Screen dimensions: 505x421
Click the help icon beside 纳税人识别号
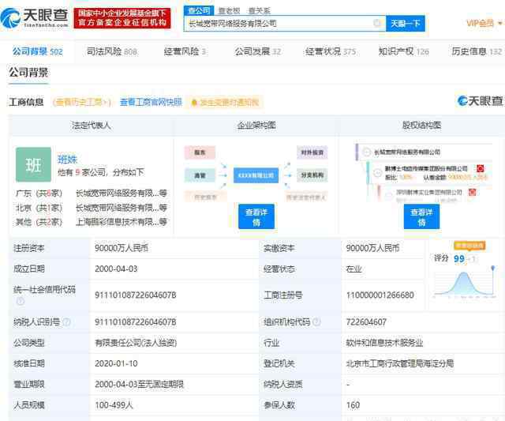coord(66,321)
